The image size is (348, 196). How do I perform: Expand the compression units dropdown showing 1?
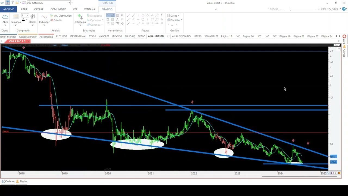coord(27,16)
